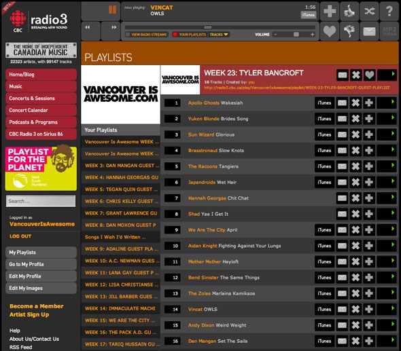Click iTunes button for Apollo Ghosts Wakesiah
Screen dimensions: 401x351
tap(324, 103)
